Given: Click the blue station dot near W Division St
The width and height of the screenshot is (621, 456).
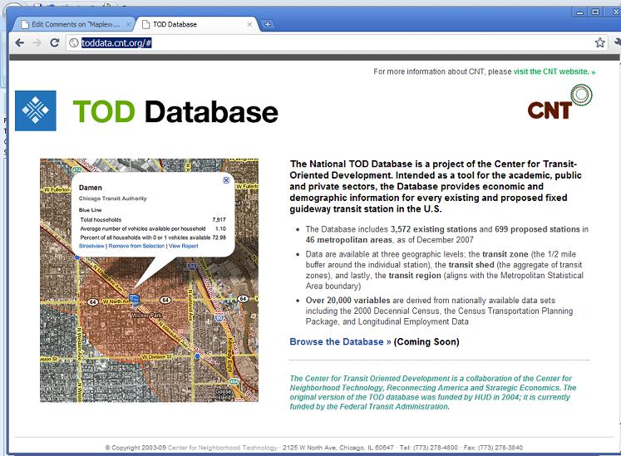Looking at the screenshot, I should 197,356.
